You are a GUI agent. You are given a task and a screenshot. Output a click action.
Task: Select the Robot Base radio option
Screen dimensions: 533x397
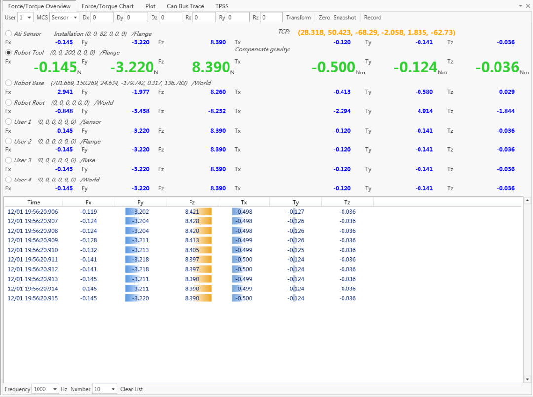tap(9, 83)
